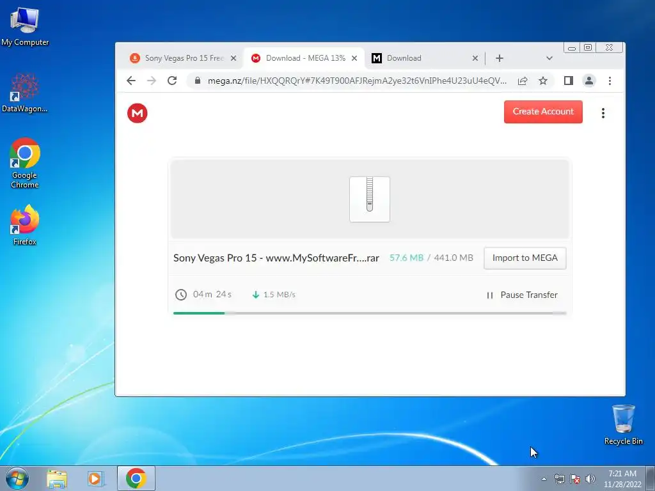Close the Sony Vegas Pro 15 tab
The width and height of the screenshot is (655, 491).
(x=233, y=58)
